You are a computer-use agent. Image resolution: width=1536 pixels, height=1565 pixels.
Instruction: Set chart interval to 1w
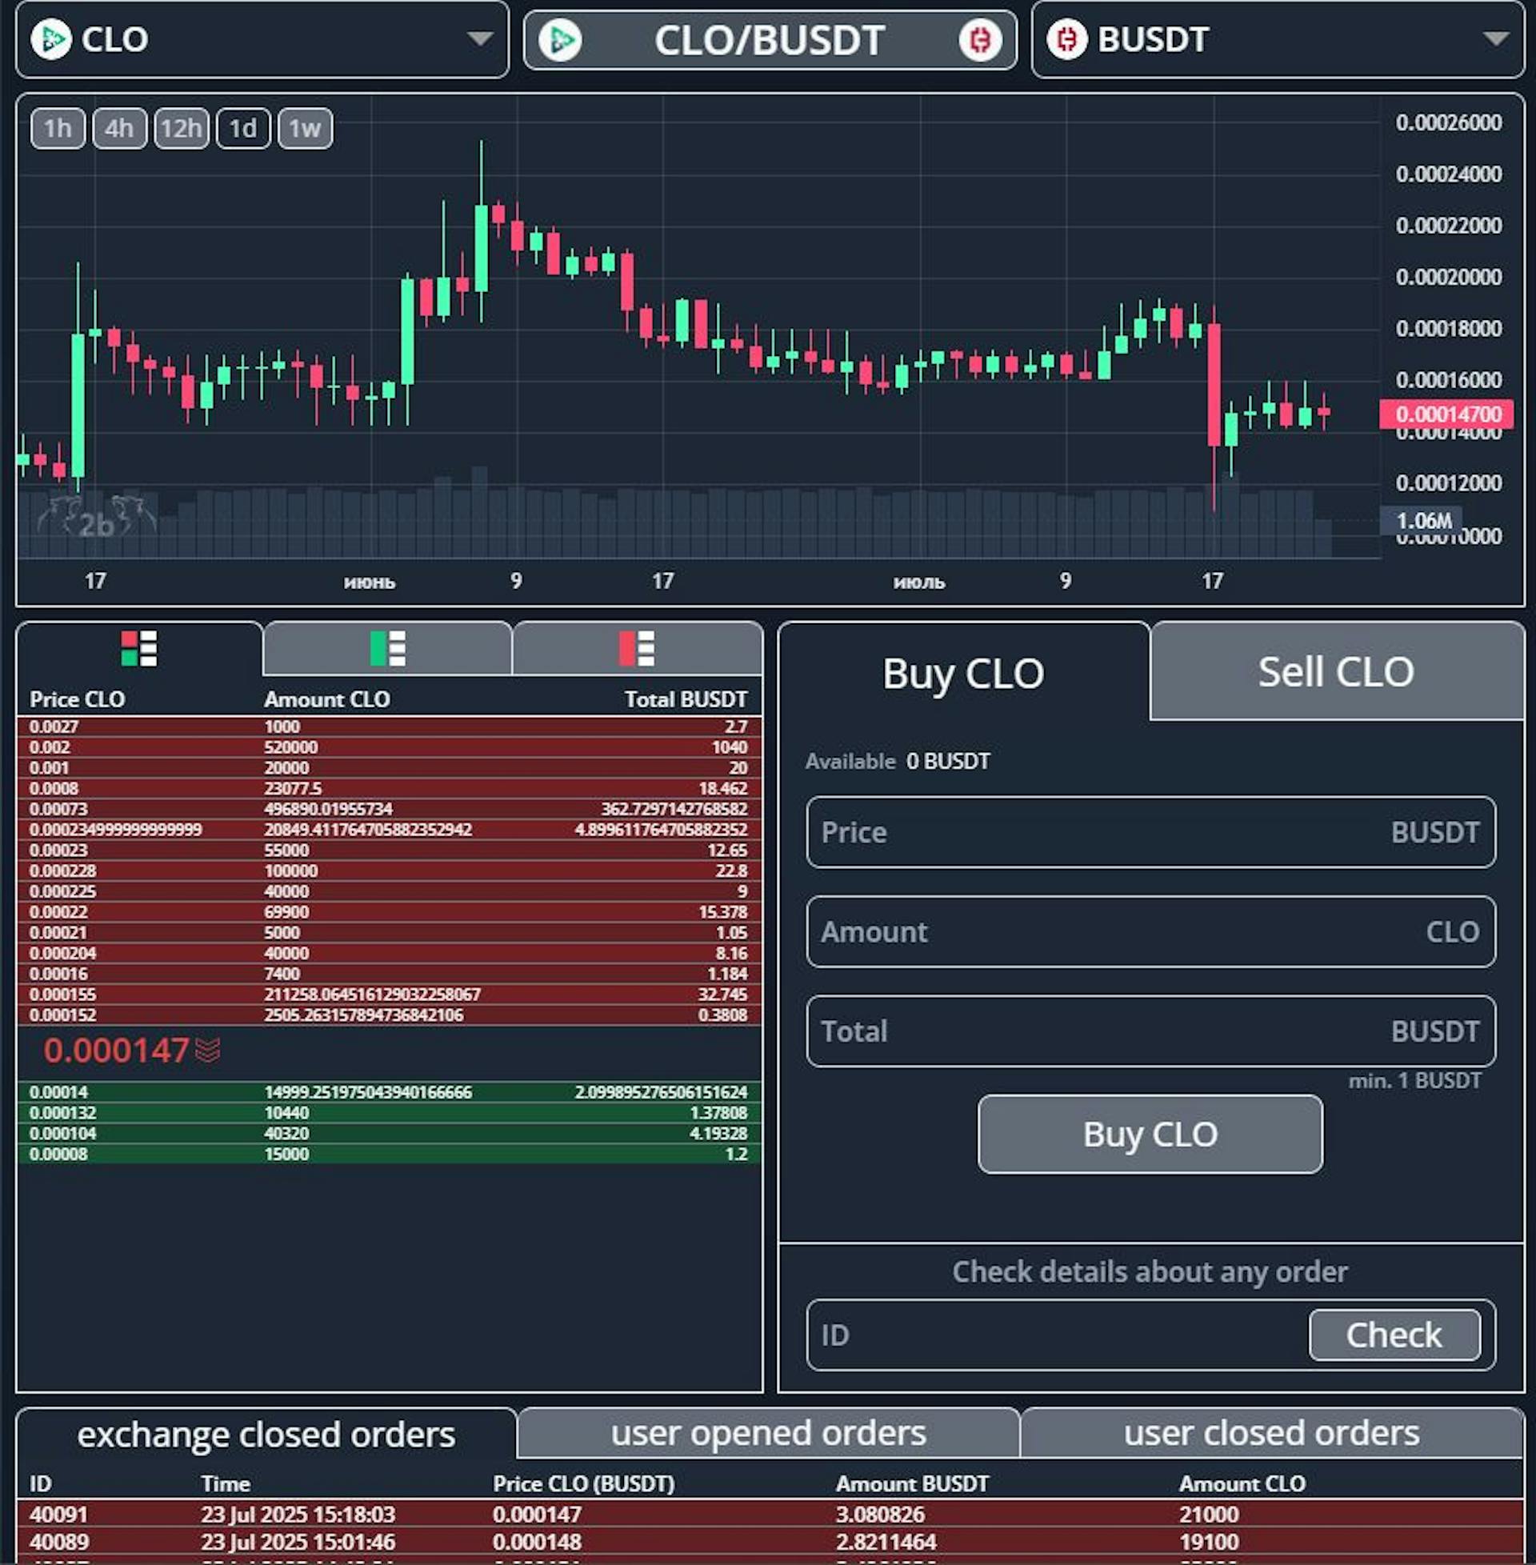[305, 128]
